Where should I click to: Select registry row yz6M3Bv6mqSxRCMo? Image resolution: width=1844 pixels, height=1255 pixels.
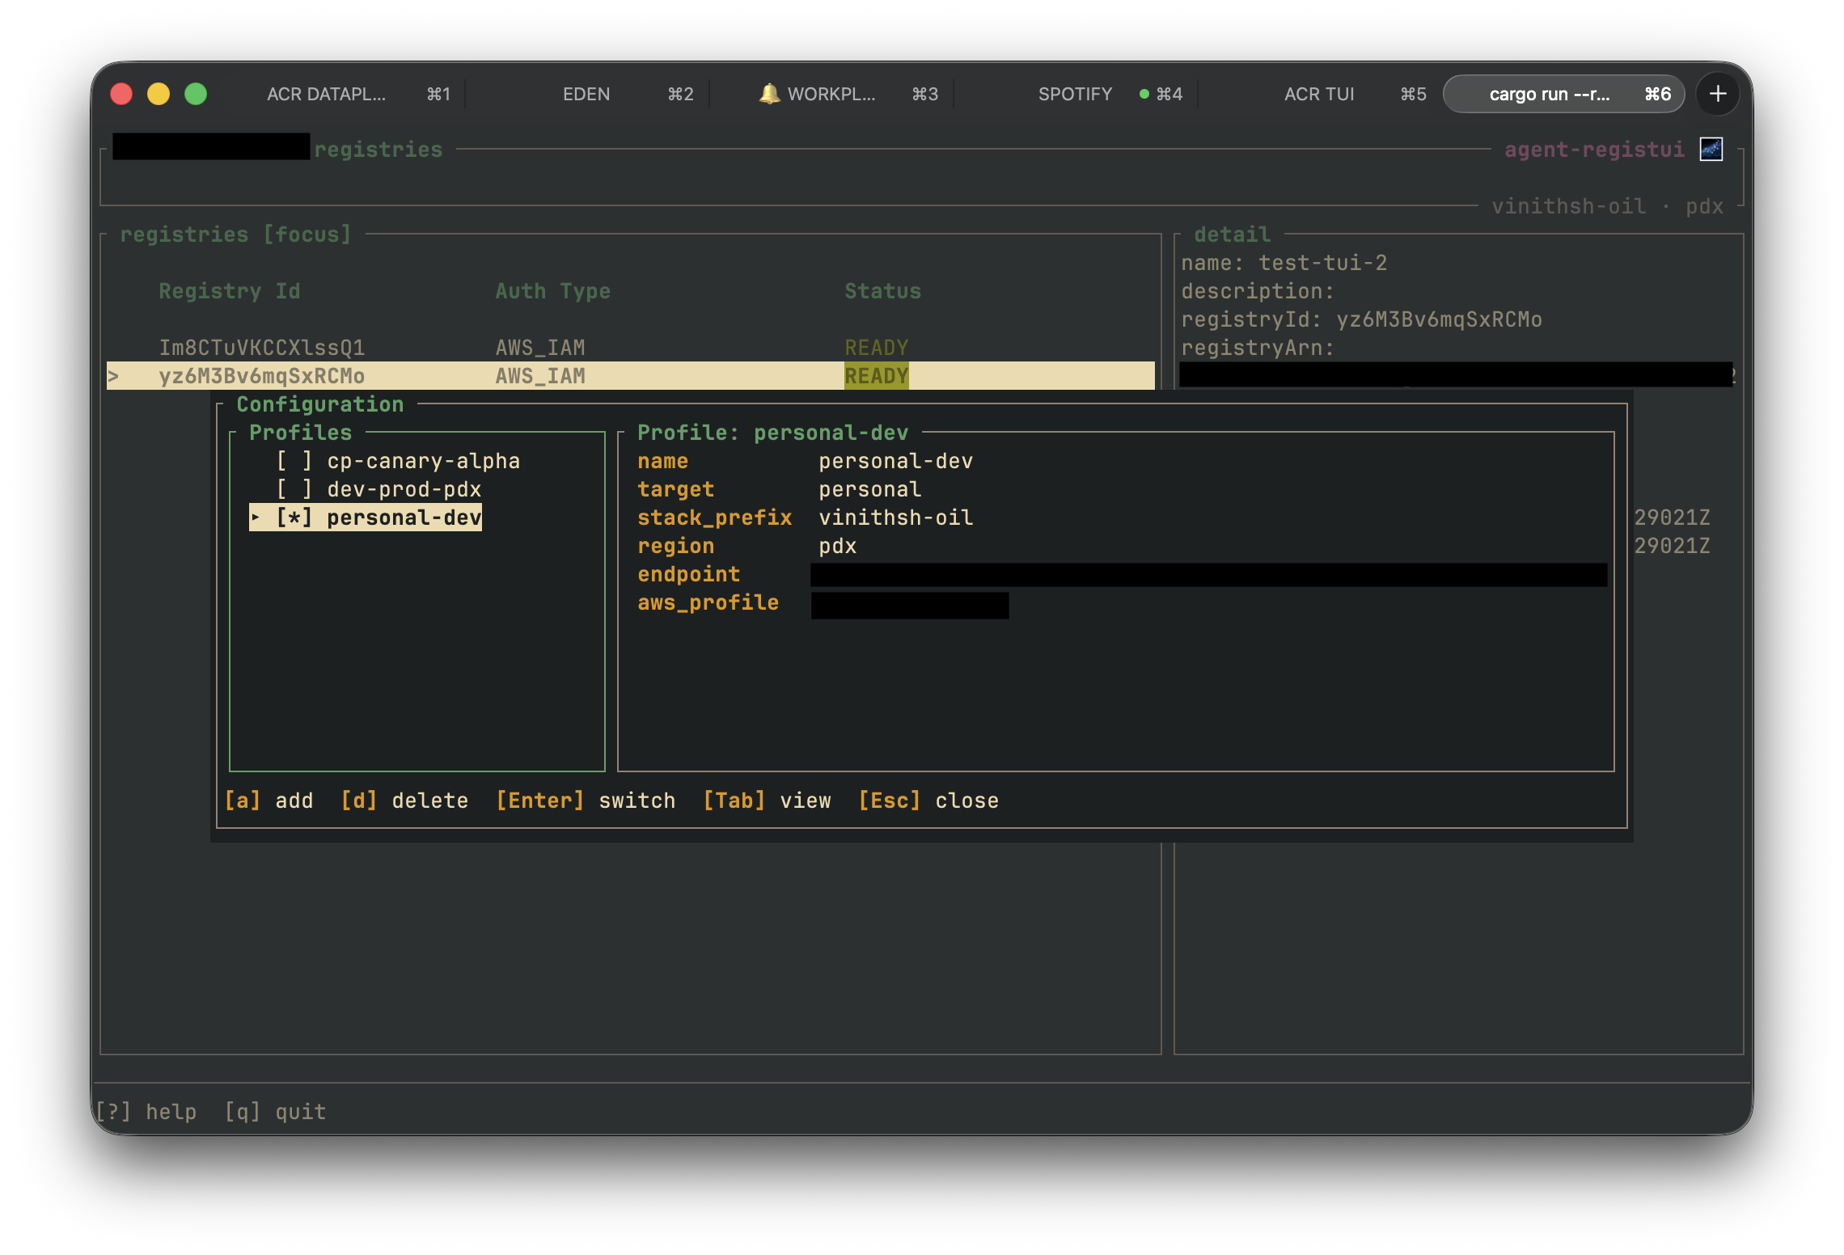(x=631, y=376)
